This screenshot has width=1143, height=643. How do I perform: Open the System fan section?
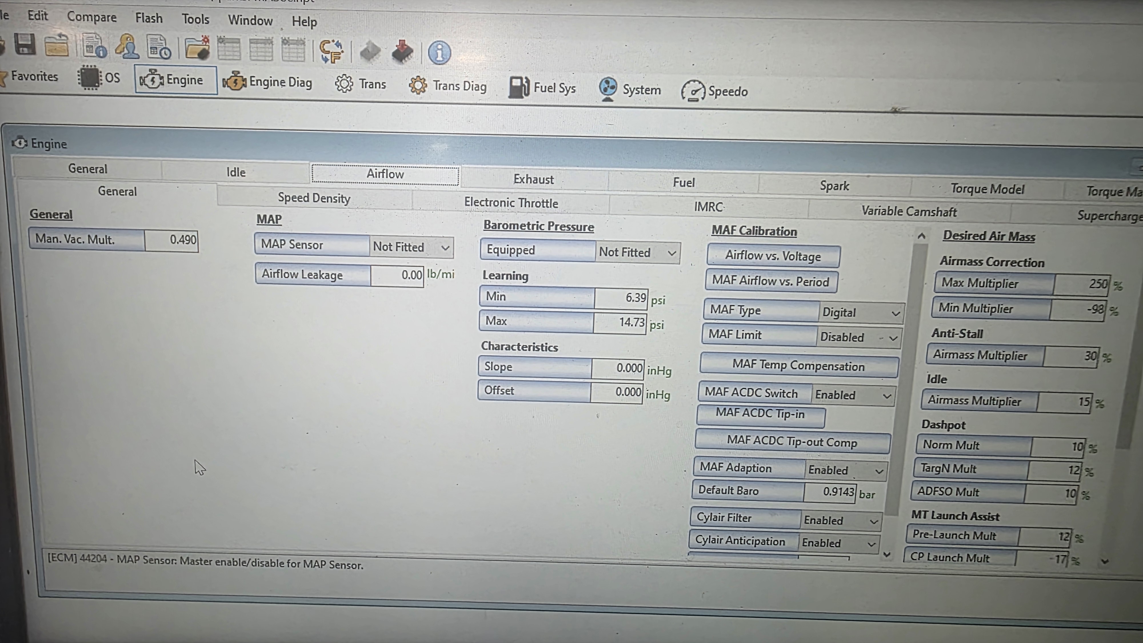point(630,89)
